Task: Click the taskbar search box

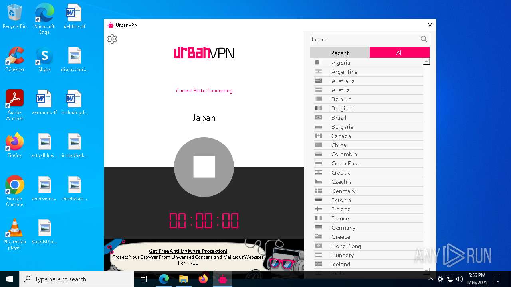Action: point(77,279)
